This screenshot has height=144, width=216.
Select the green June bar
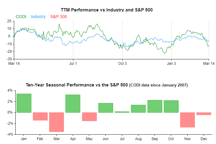tap(106, 108)
